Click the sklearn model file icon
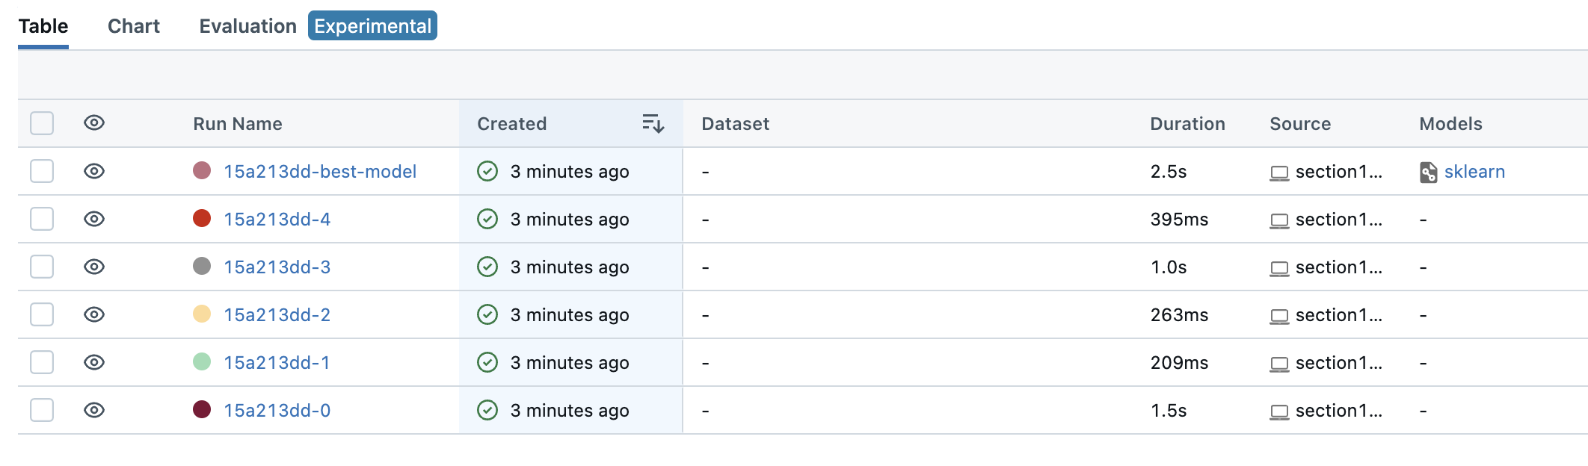This screenshot has width=1588, height=466. 1428,173
